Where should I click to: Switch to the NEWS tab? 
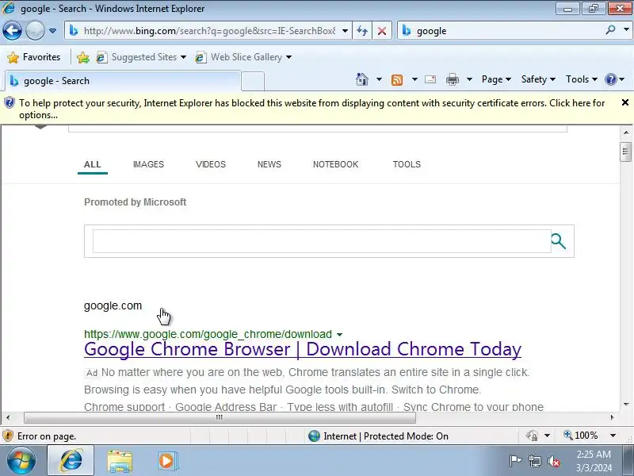click(x=269, y=164)
